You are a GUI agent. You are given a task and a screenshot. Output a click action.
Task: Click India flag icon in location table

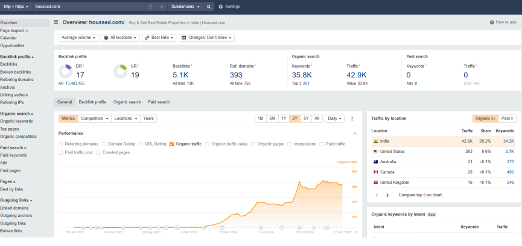[375, 141]
